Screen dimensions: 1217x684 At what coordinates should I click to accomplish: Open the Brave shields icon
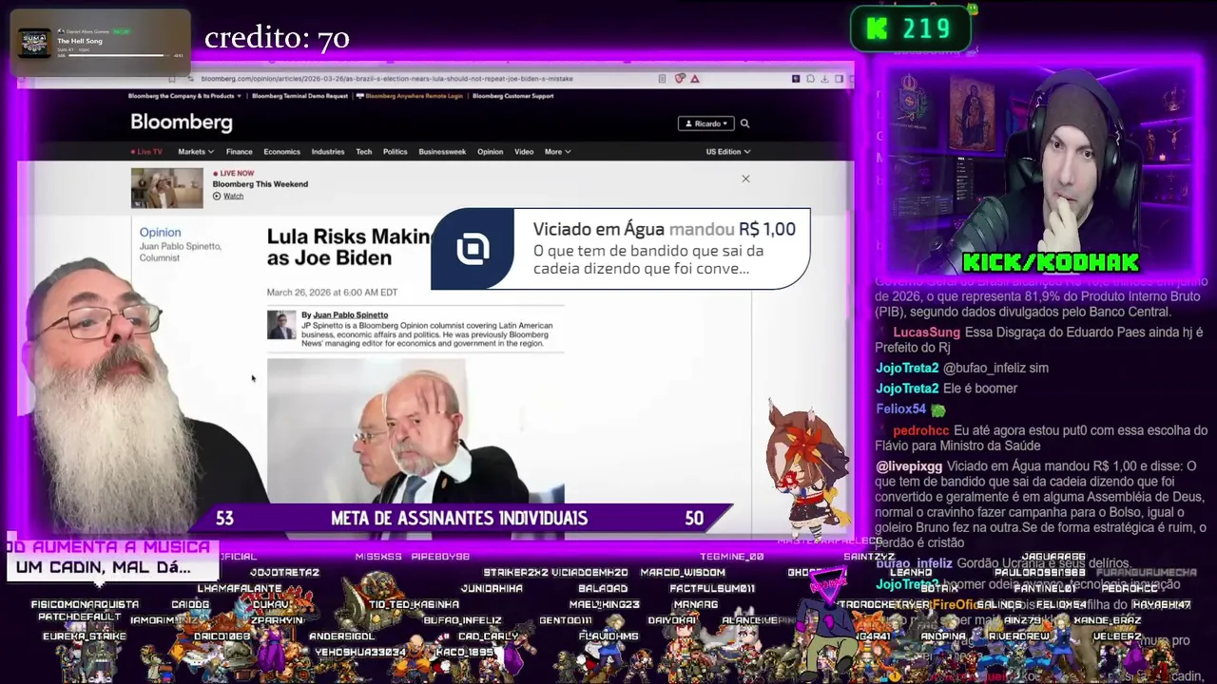[679, 79]
